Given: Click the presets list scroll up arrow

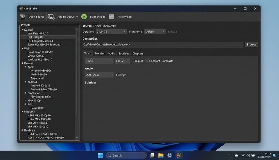Looking at the screenshot, I should coord(77,30).
